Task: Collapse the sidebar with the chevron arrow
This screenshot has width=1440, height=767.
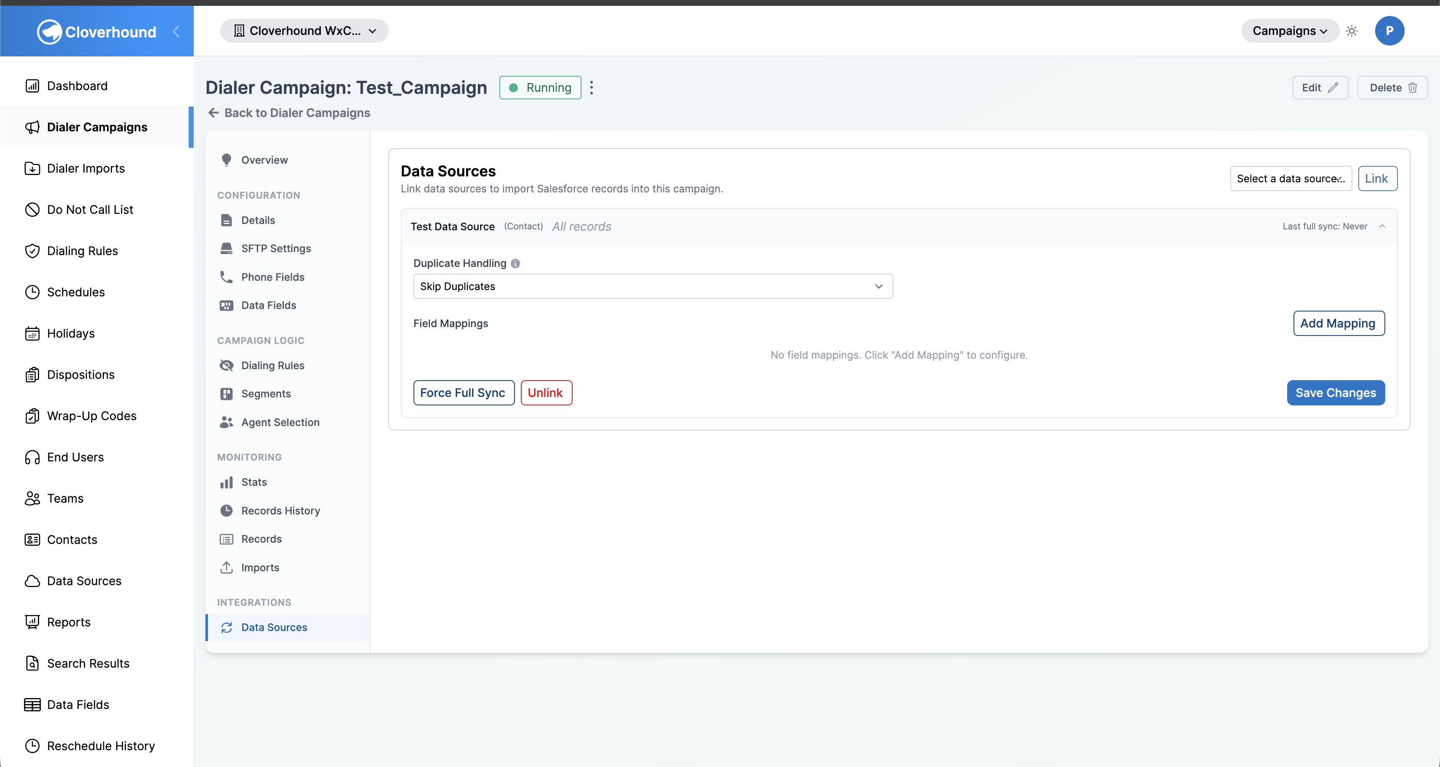Action: click(x=176, y=32)
